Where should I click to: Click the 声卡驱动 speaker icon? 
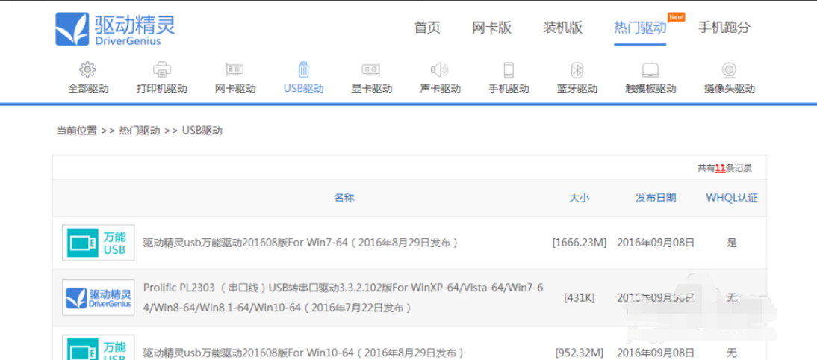coord(439,70)
